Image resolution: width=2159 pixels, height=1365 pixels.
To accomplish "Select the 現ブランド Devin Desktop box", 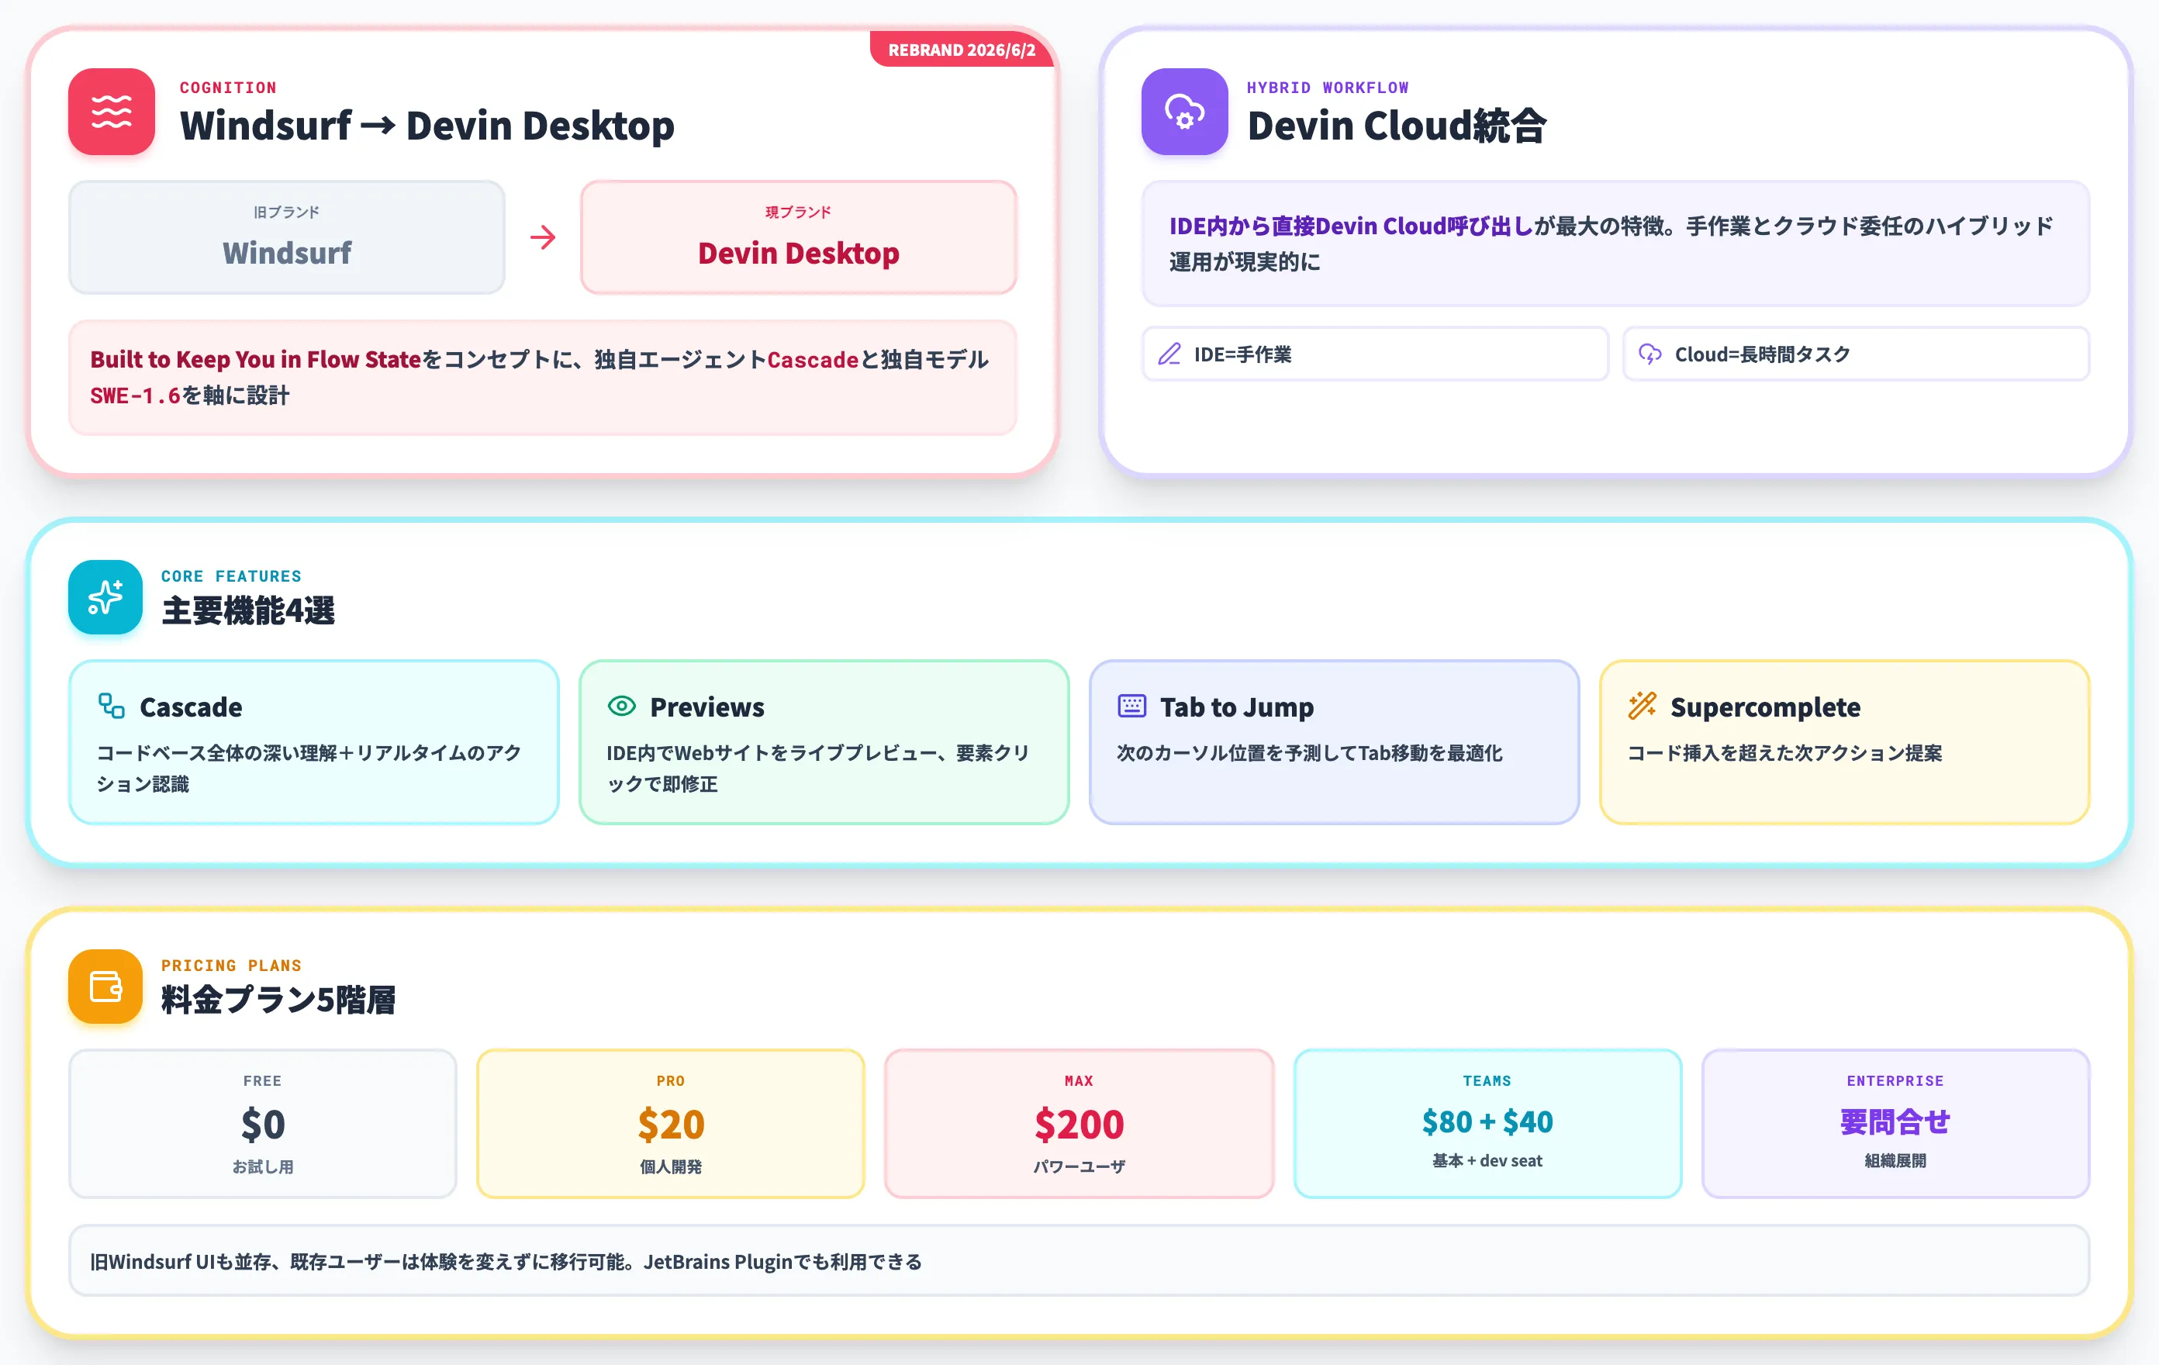I will [798, 237].
